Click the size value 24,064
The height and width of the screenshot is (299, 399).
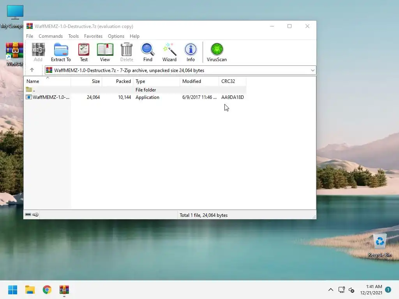coord(93,97)
